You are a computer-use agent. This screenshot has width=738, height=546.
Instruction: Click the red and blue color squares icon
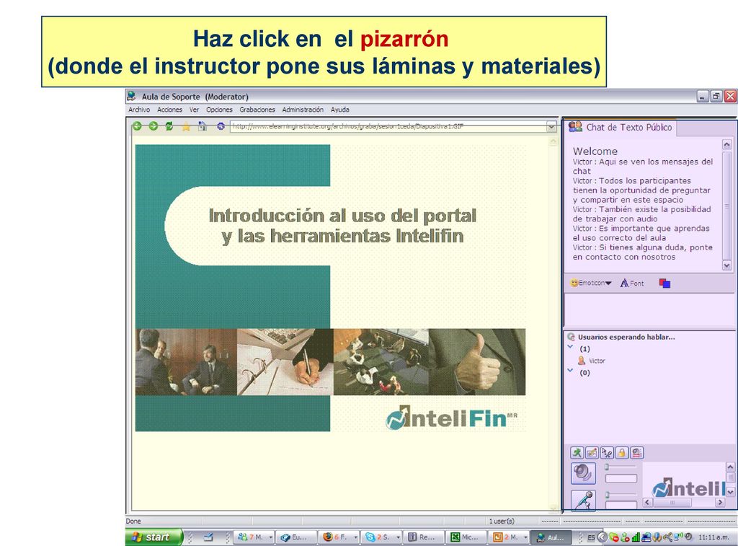(x=664, y=283)
